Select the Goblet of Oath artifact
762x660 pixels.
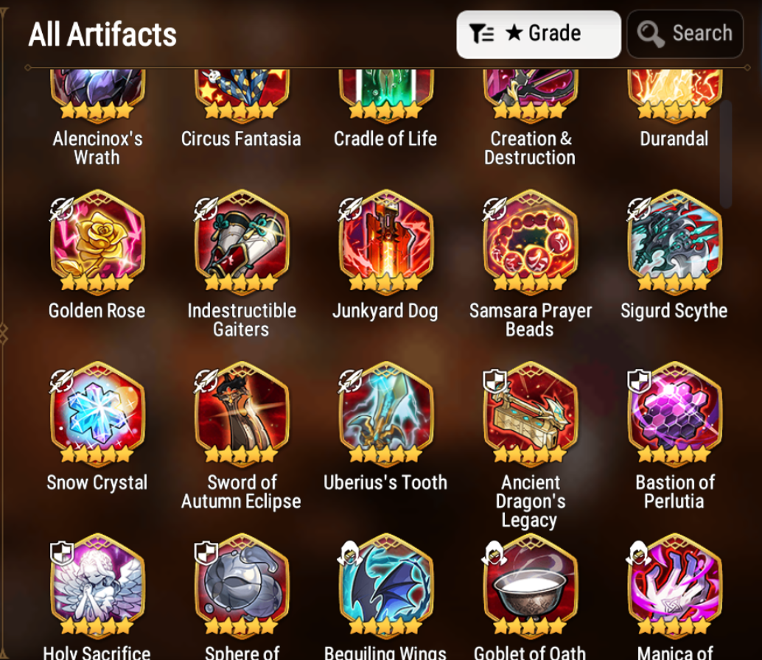[x=530, y=586]
